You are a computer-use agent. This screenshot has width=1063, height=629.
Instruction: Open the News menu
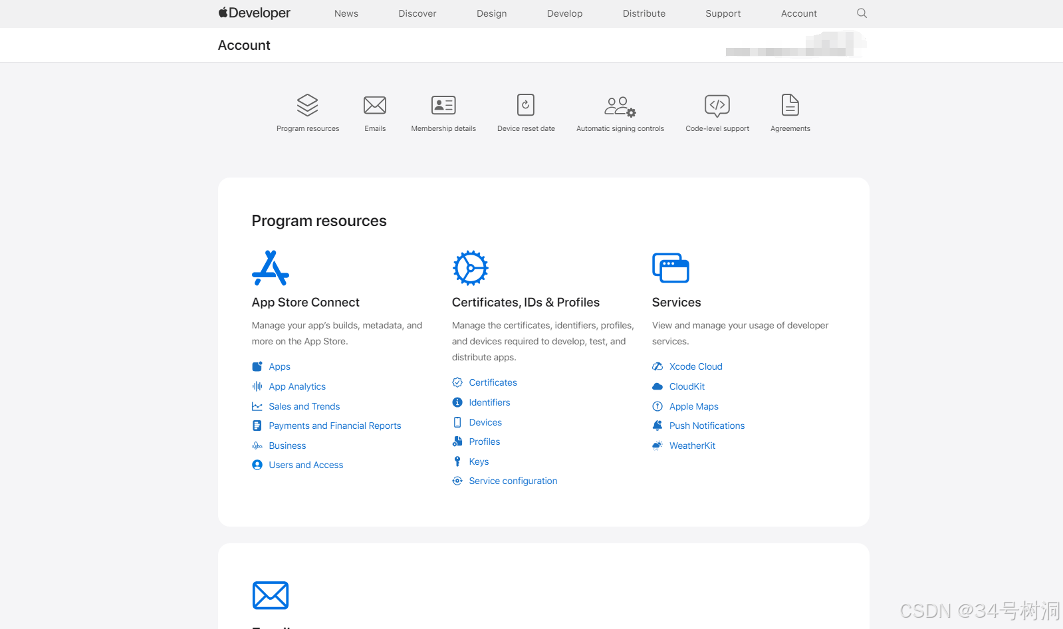point(346,13)
